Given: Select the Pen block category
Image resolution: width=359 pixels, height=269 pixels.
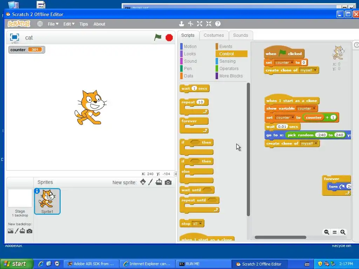Looking at the screenshot, I should [x=188, y=68].
